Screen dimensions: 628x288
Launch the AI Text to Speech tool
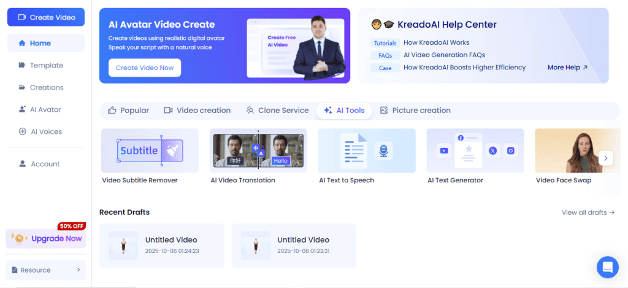coord(367,150)
